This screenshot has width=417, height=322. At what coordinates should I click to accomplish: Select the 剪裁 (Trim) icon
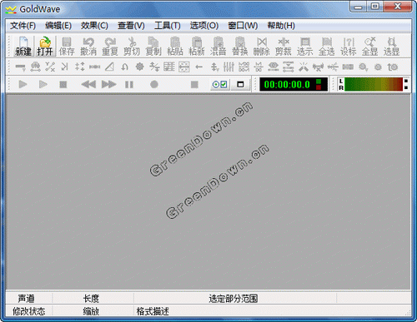[284, 47]
